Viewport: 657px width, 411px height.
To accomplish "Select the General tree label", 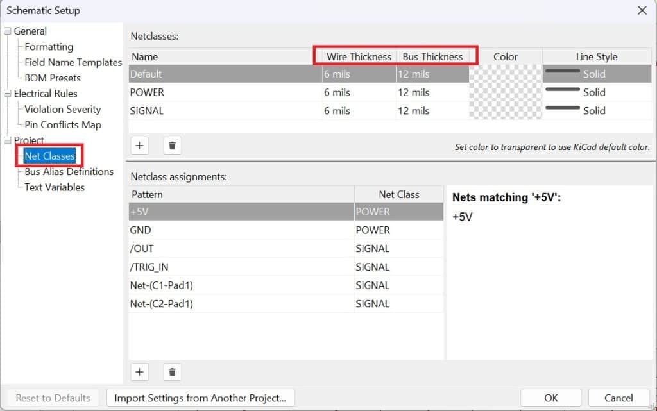I will click(30, 31).
